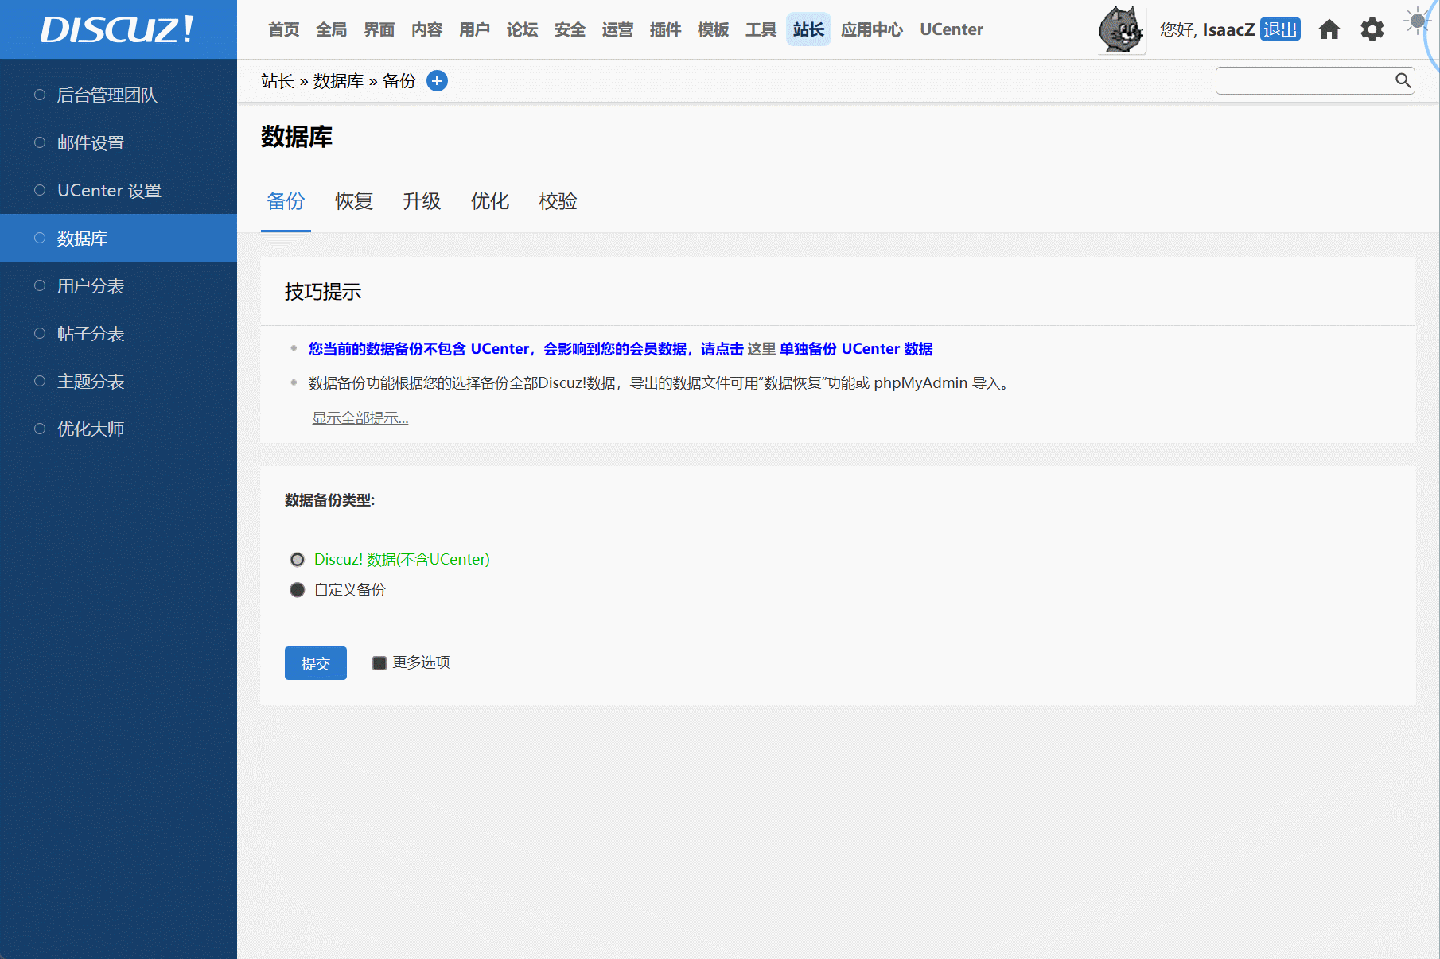The height and width of the screenshot is (959, 1440).
Task: Toggle the sun theme icon
Action: [x=1417, y=21]
